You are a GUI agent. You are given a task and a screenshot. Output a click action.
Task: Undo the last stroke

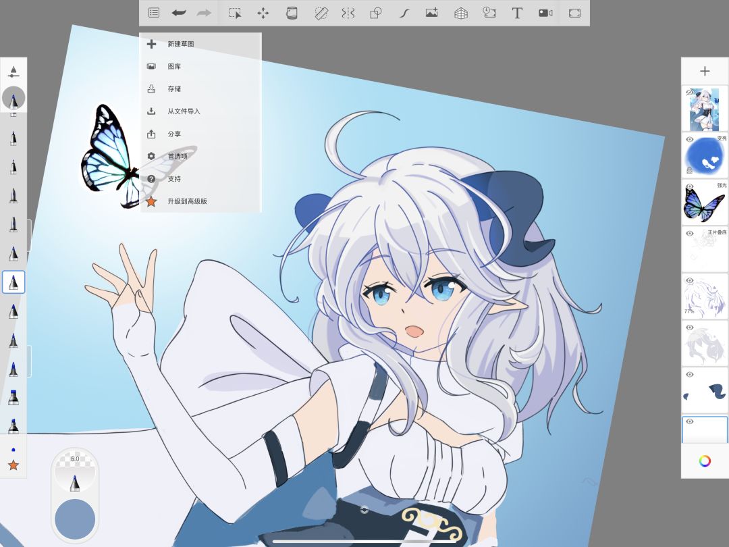179,13
